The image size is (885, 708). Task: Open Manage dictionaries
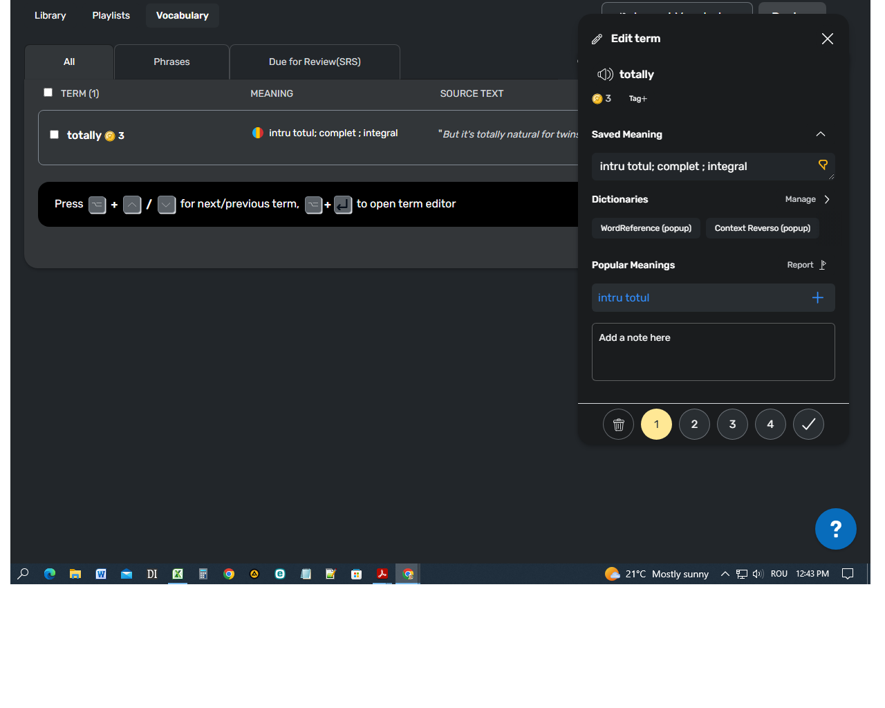coord(801,199)
